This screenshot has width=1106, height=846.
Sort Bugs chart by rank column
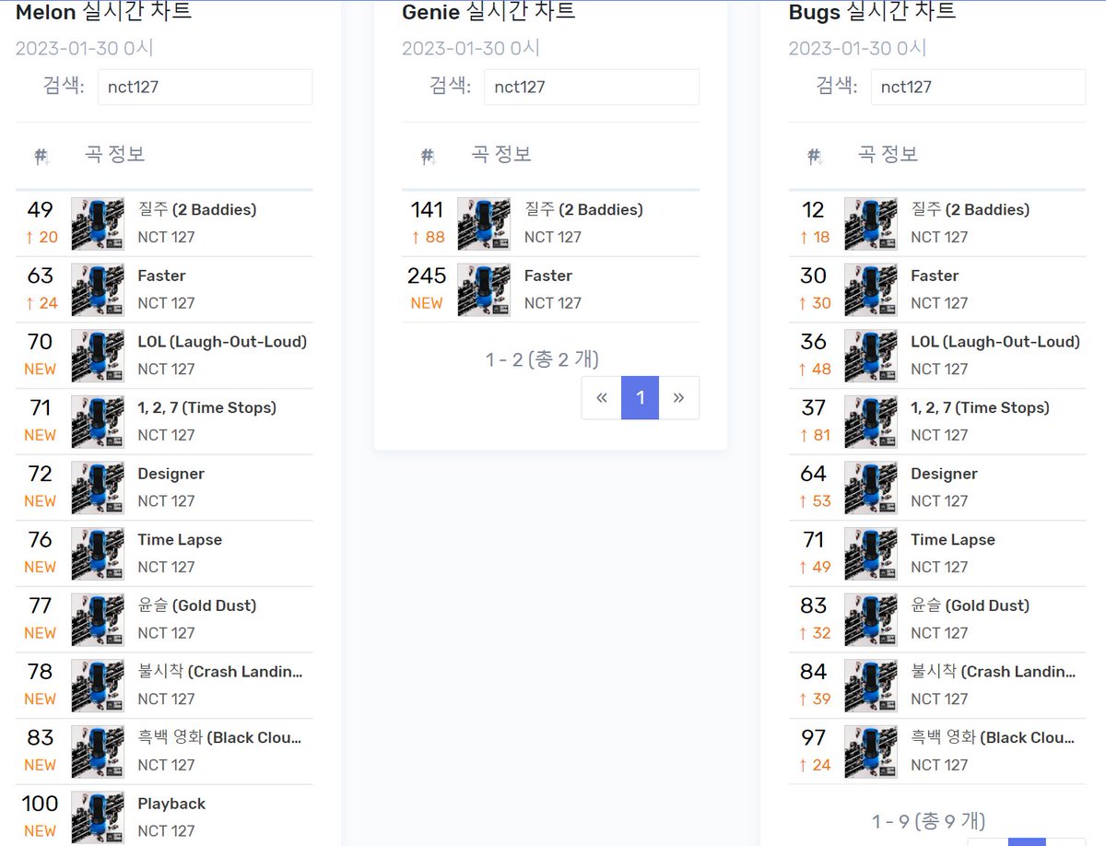click(x=815, y=156)
